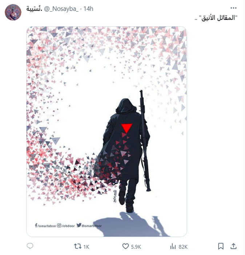Click the 82K views count
This screenshot has height=255, width=245.
pos(183,247)
